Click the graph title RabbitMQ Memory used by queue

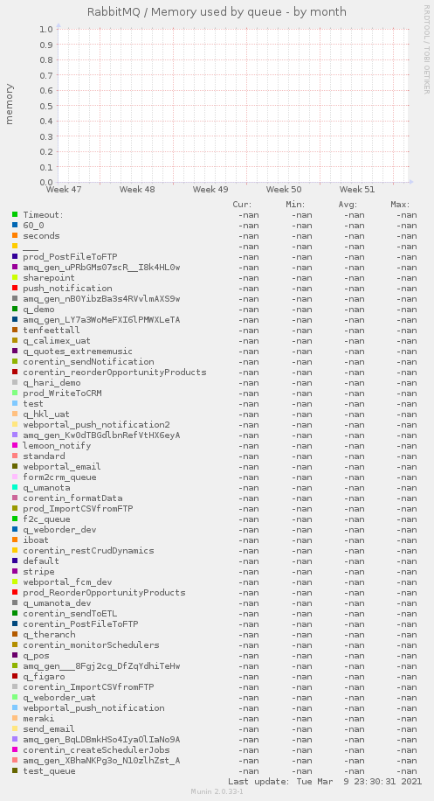pyautogui.click(x=217, y=11)
